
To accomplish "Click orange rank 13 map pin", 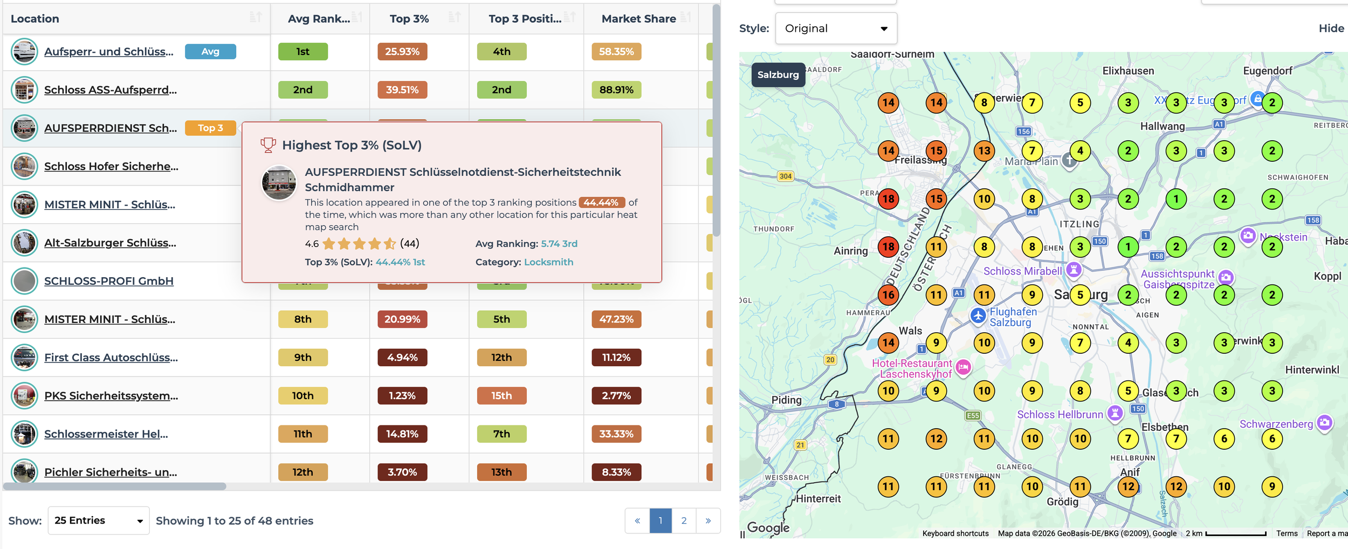I will pos(984,151).
